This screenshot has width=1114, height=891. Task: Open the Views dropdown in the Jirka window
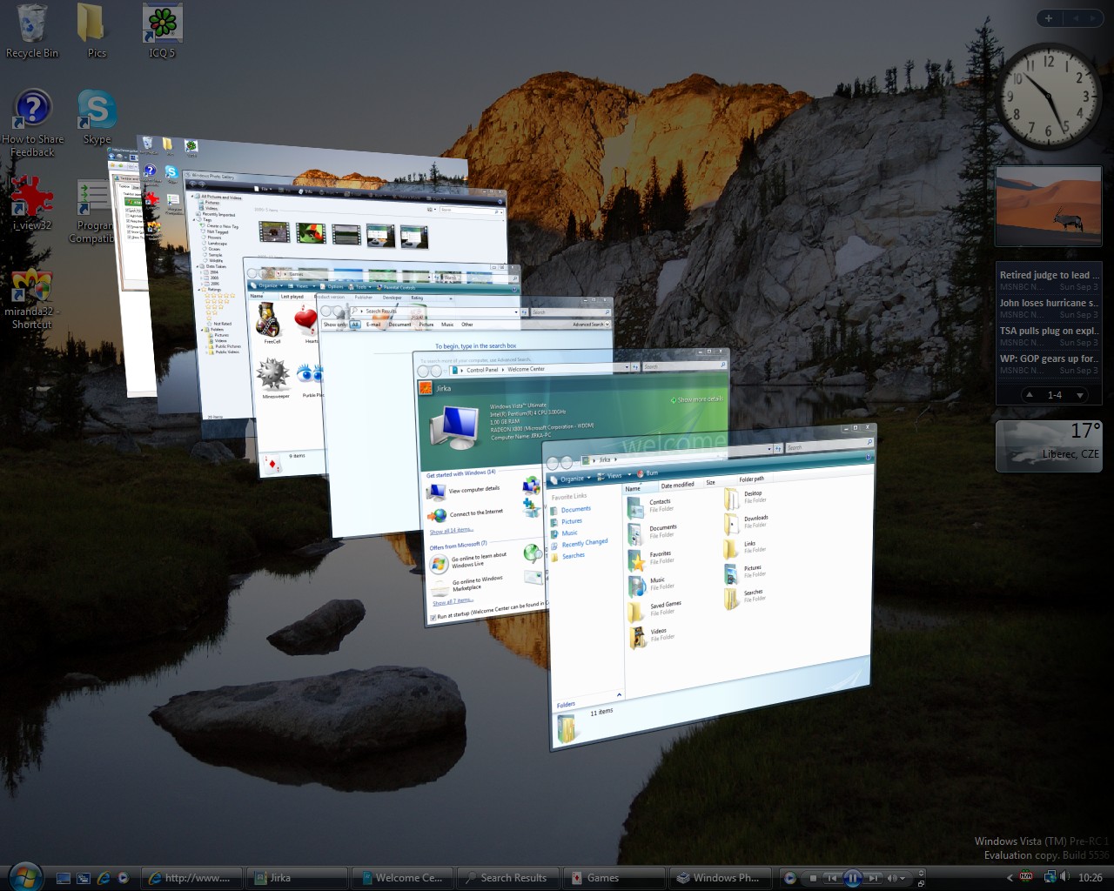point(614,475)
